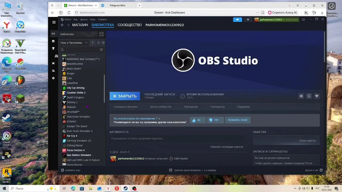Select Euro Truck Simulator 2 in list
Image resolution: width=342 pixels, height=192 pixels.
pyautogui.click(x=80, y=131)
